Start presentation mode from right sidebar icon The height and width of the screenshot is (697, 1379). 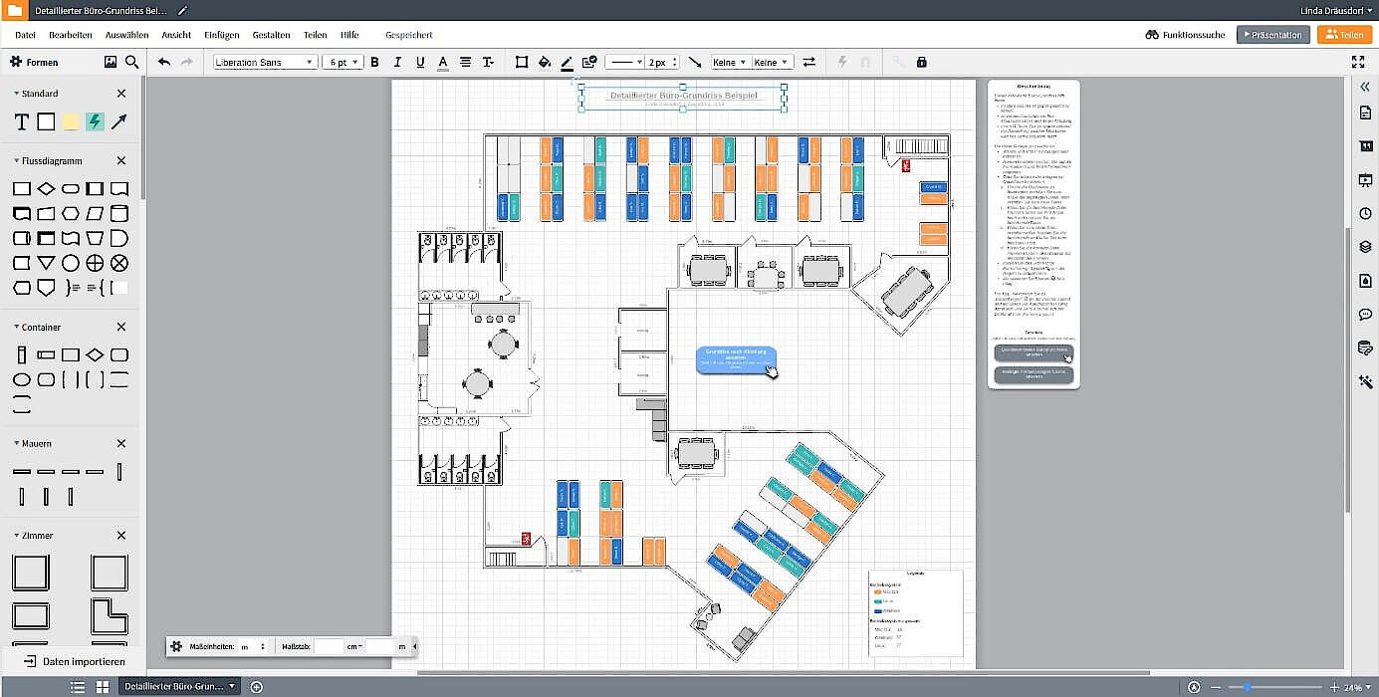[1365, 180]
